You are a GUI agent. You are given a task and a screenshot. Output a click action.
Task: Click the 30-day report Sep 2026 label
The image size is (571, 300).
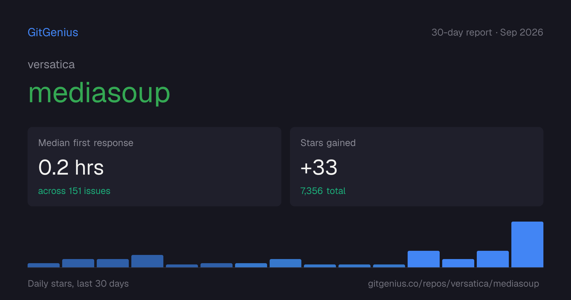click(x=487, y=32)
